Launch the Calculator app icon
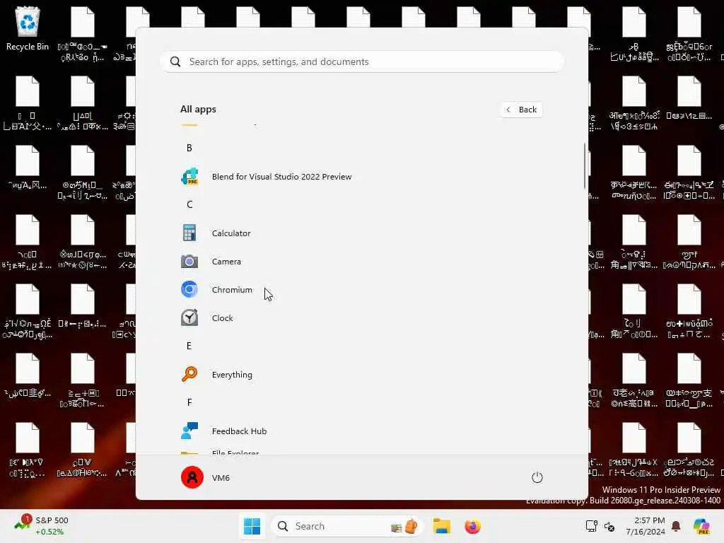This screenshot has height=543, width=724. 189,233
